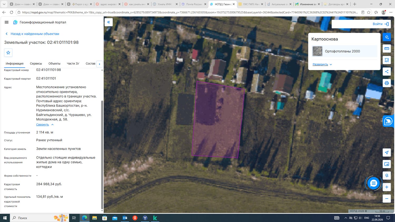Zoom out the map with minus button
The image size is (395, 222).
pyautogui.click(x=387, y=199)
